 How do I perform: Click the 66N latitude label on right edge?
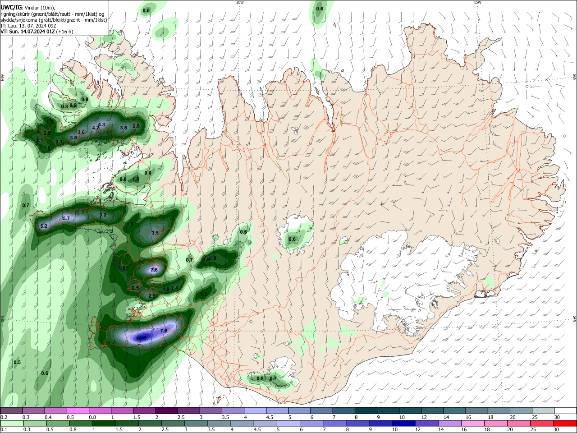coord(575,78)
